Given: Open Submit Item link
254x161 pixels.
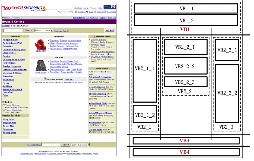Looking at the screenshot, I should (x=79, y=18).
